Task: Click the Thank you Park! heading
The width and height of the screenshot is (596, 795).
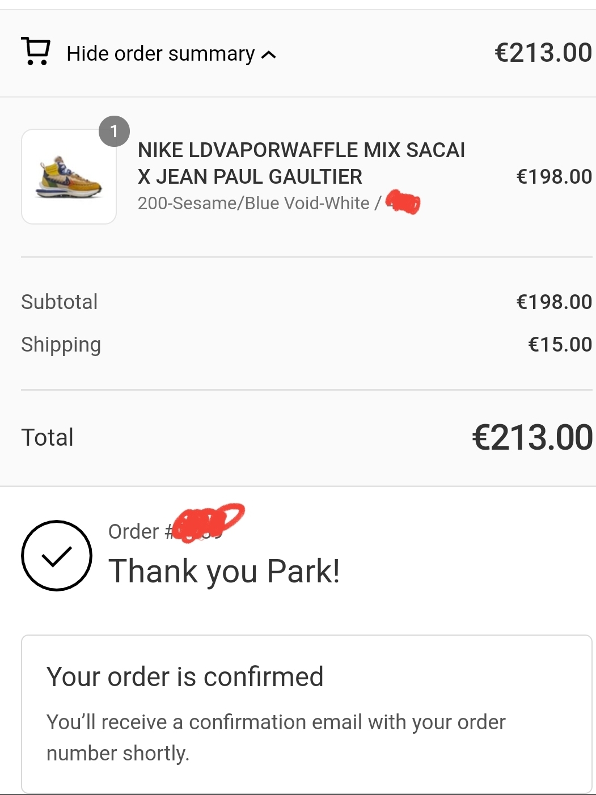Action: [x=225, y=571]
